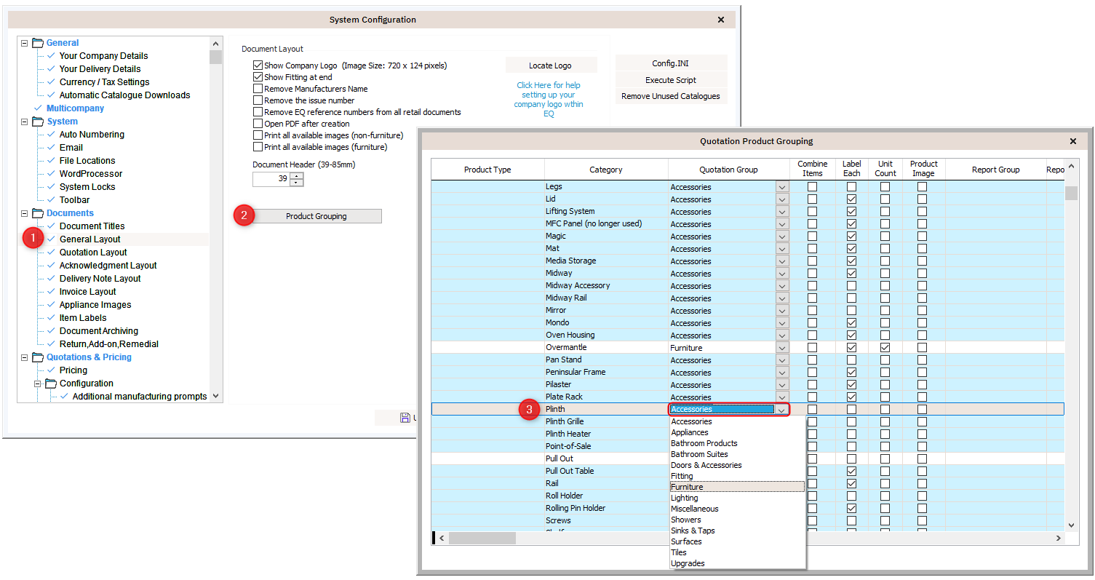Viewport: 1095px width, 580px height.
Task: Open the company logo setup help link
Action: pos(549,99)
